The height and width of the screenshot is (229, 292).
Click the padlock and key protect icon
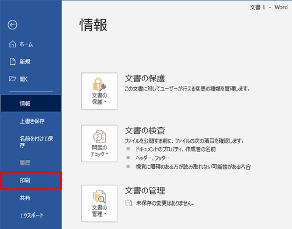pos(99,84)
